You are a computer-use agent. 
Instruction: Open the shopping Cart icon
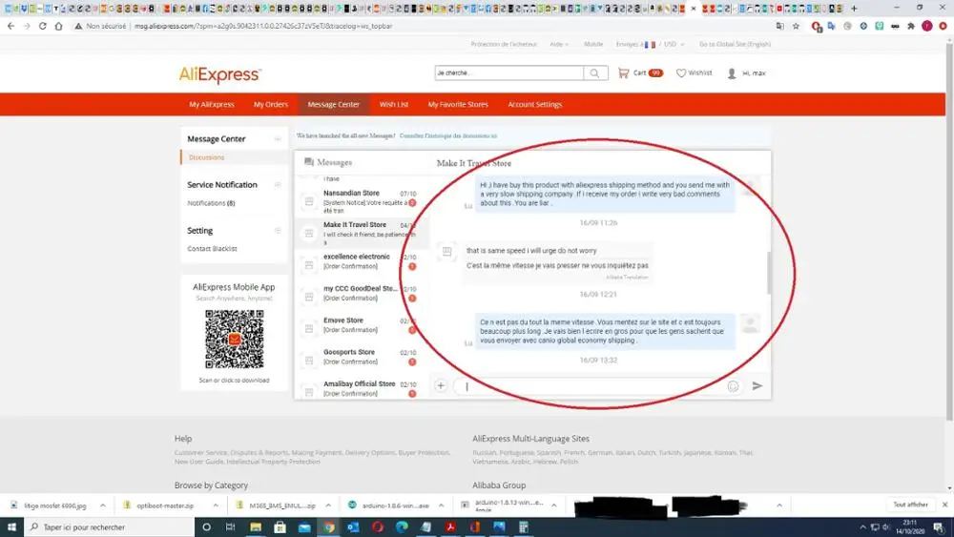[624, 73]
